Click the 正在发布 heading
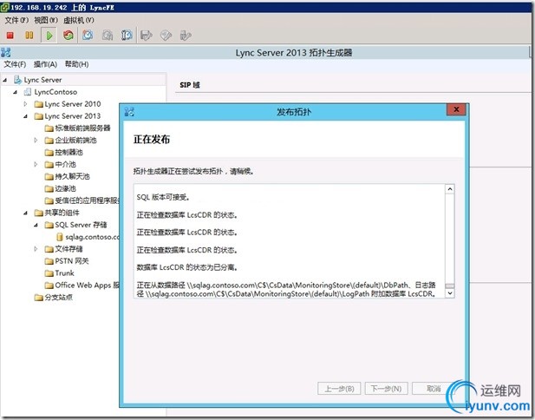Screen dimensions: 535x420 point(152,140)
